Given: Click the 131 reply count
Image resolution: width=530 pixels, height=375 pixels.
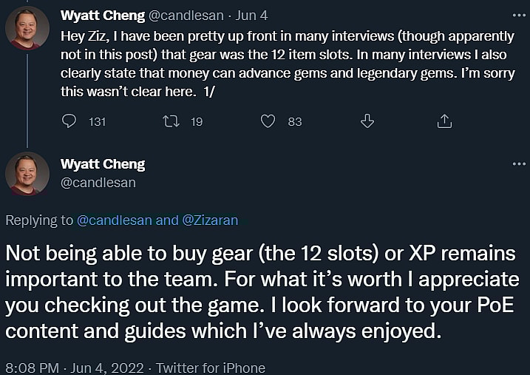Looking at the screenshot, I should coord(98,122).
